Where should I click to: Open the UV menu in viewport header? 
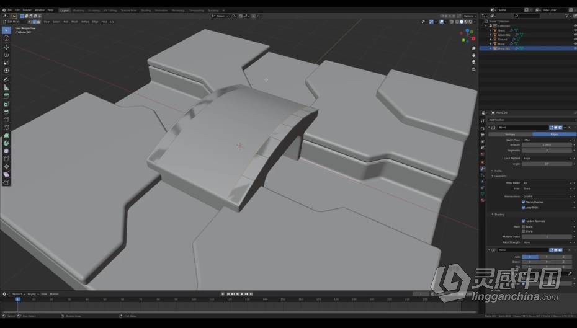(x=112, y=22)
